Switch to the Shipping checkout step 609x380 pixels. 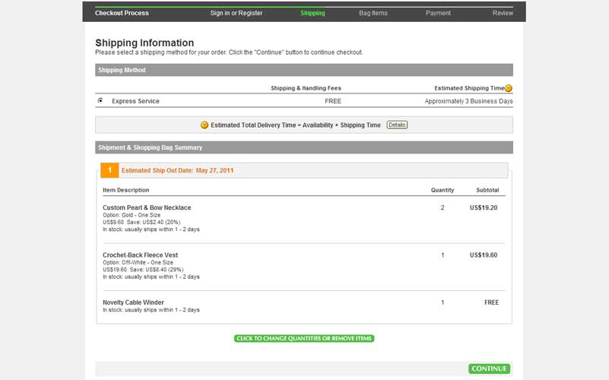click(312, 13)
